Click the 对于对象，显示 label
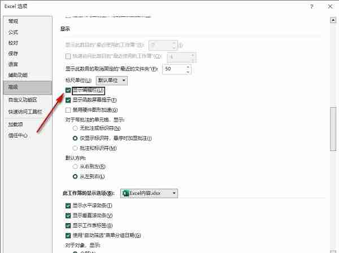 tap(83, 246)
